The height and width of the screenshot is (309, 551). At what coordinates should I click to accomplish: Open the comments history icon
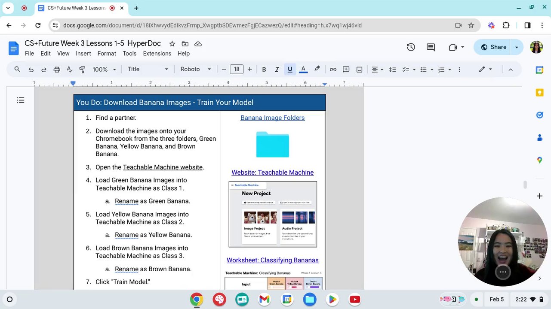[x=431, y=47]
